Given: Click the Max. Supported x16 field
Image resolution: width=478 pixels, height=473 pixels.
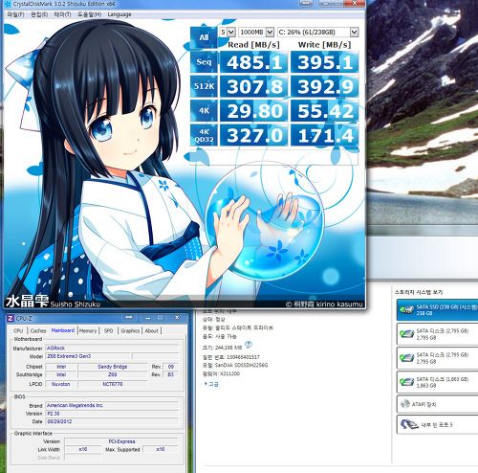Looking at the screenshot, I should (161, 449).
